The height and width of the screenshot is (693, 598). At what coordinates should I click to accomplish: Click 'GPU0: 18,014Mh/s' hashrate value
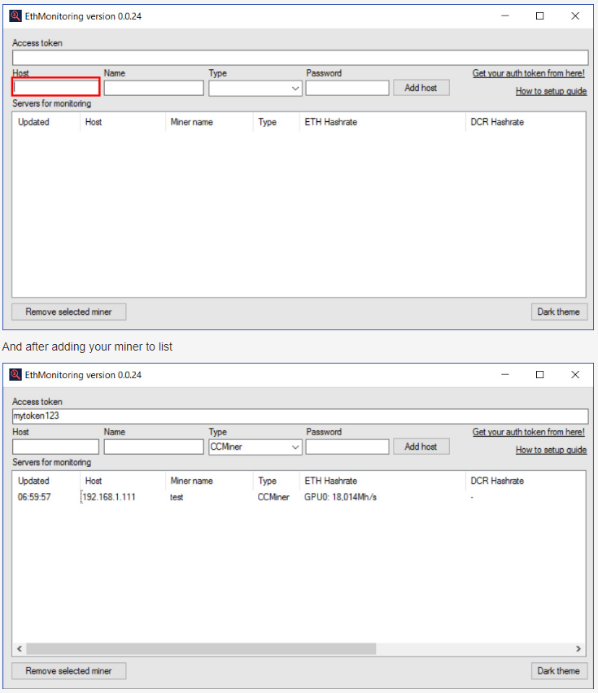pyautogui.click(x=340, y=497)
